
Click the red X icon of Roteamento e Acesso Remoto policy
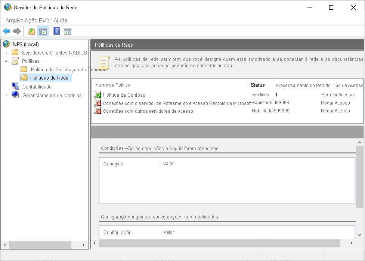tap(98, 103)
